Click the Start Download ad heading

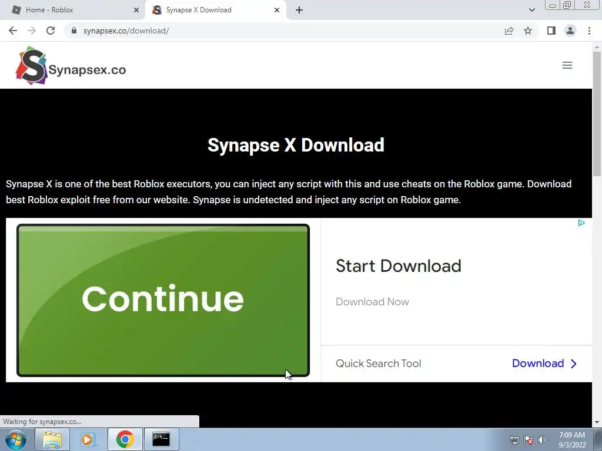399,266
